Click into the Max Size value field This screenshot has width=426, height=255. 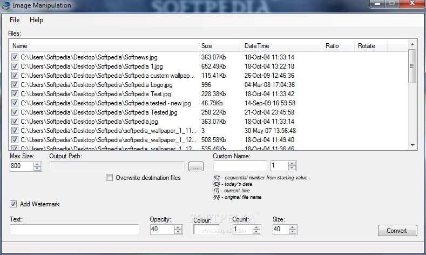(22, 166)
